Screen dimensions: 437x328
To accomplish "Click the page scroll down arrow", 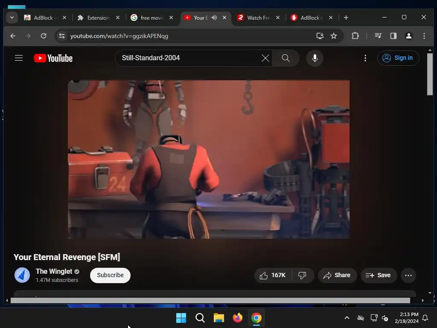I will [x=430, y=293].
